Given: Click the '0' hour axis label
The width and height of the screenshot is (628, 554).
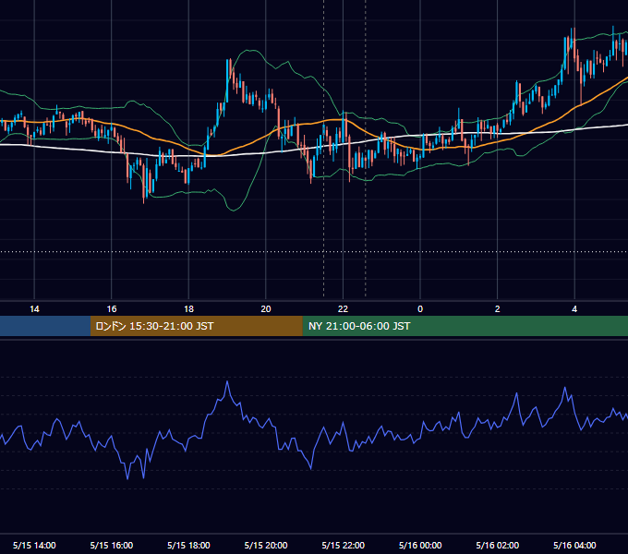Looking at the screenshot, I should click(420, 309).
